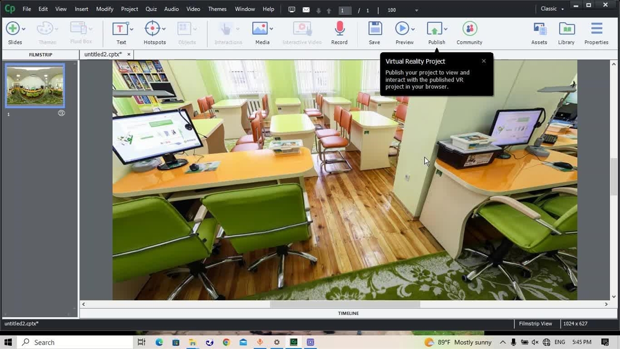Expand the Preview dropdown arrow
The width and height of the screenshot is (620, 349).
413,29
